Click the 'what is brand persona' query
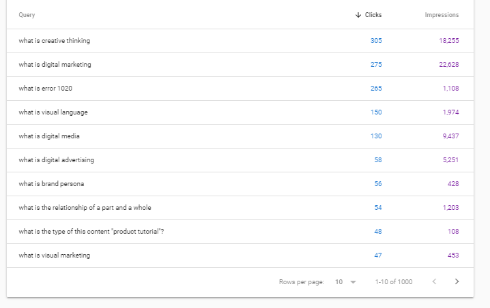Viewport: 490px width, 308px height. pyautogui.click(x=52, y=184)
